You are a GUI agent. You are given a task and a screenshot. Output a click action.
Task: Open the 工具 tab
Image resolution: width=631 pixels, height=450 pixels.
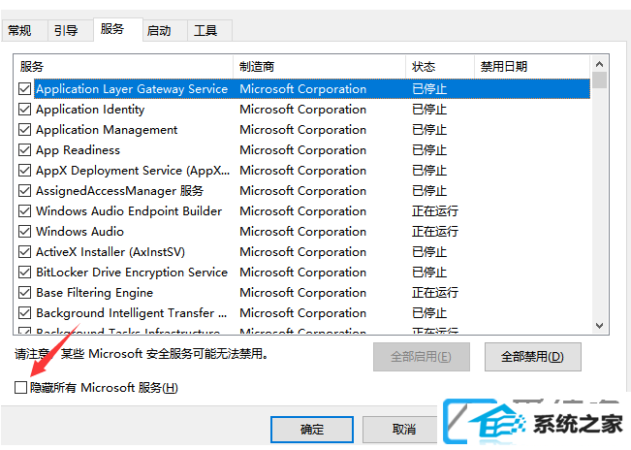point(209,31)
